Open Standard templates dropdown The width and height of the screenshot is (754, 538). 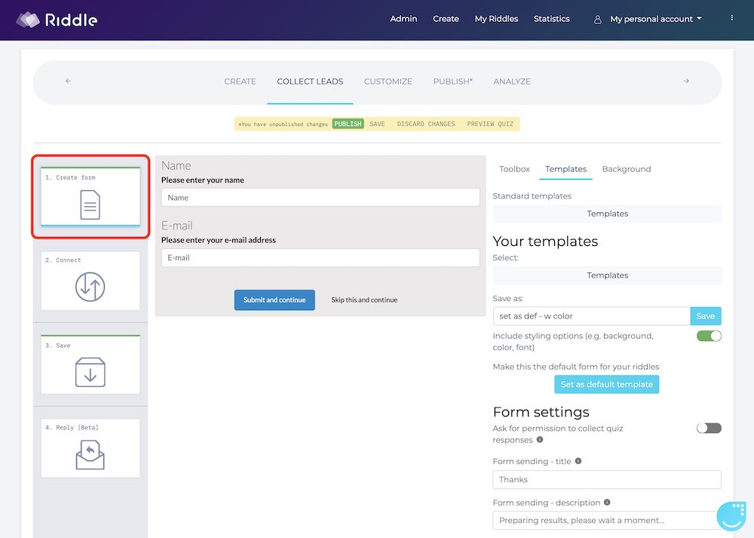(x=607, y=214)
